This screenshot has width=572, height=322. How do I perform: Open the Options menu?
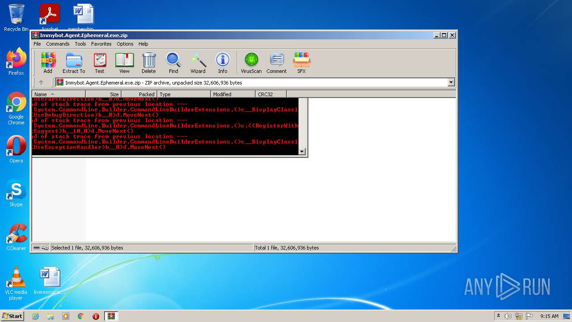click(125, 44)
